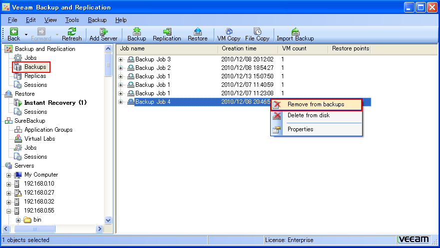Select the Backup Job 3 row
The width and height of the screenshot is (440, 248).
(244, 59)
